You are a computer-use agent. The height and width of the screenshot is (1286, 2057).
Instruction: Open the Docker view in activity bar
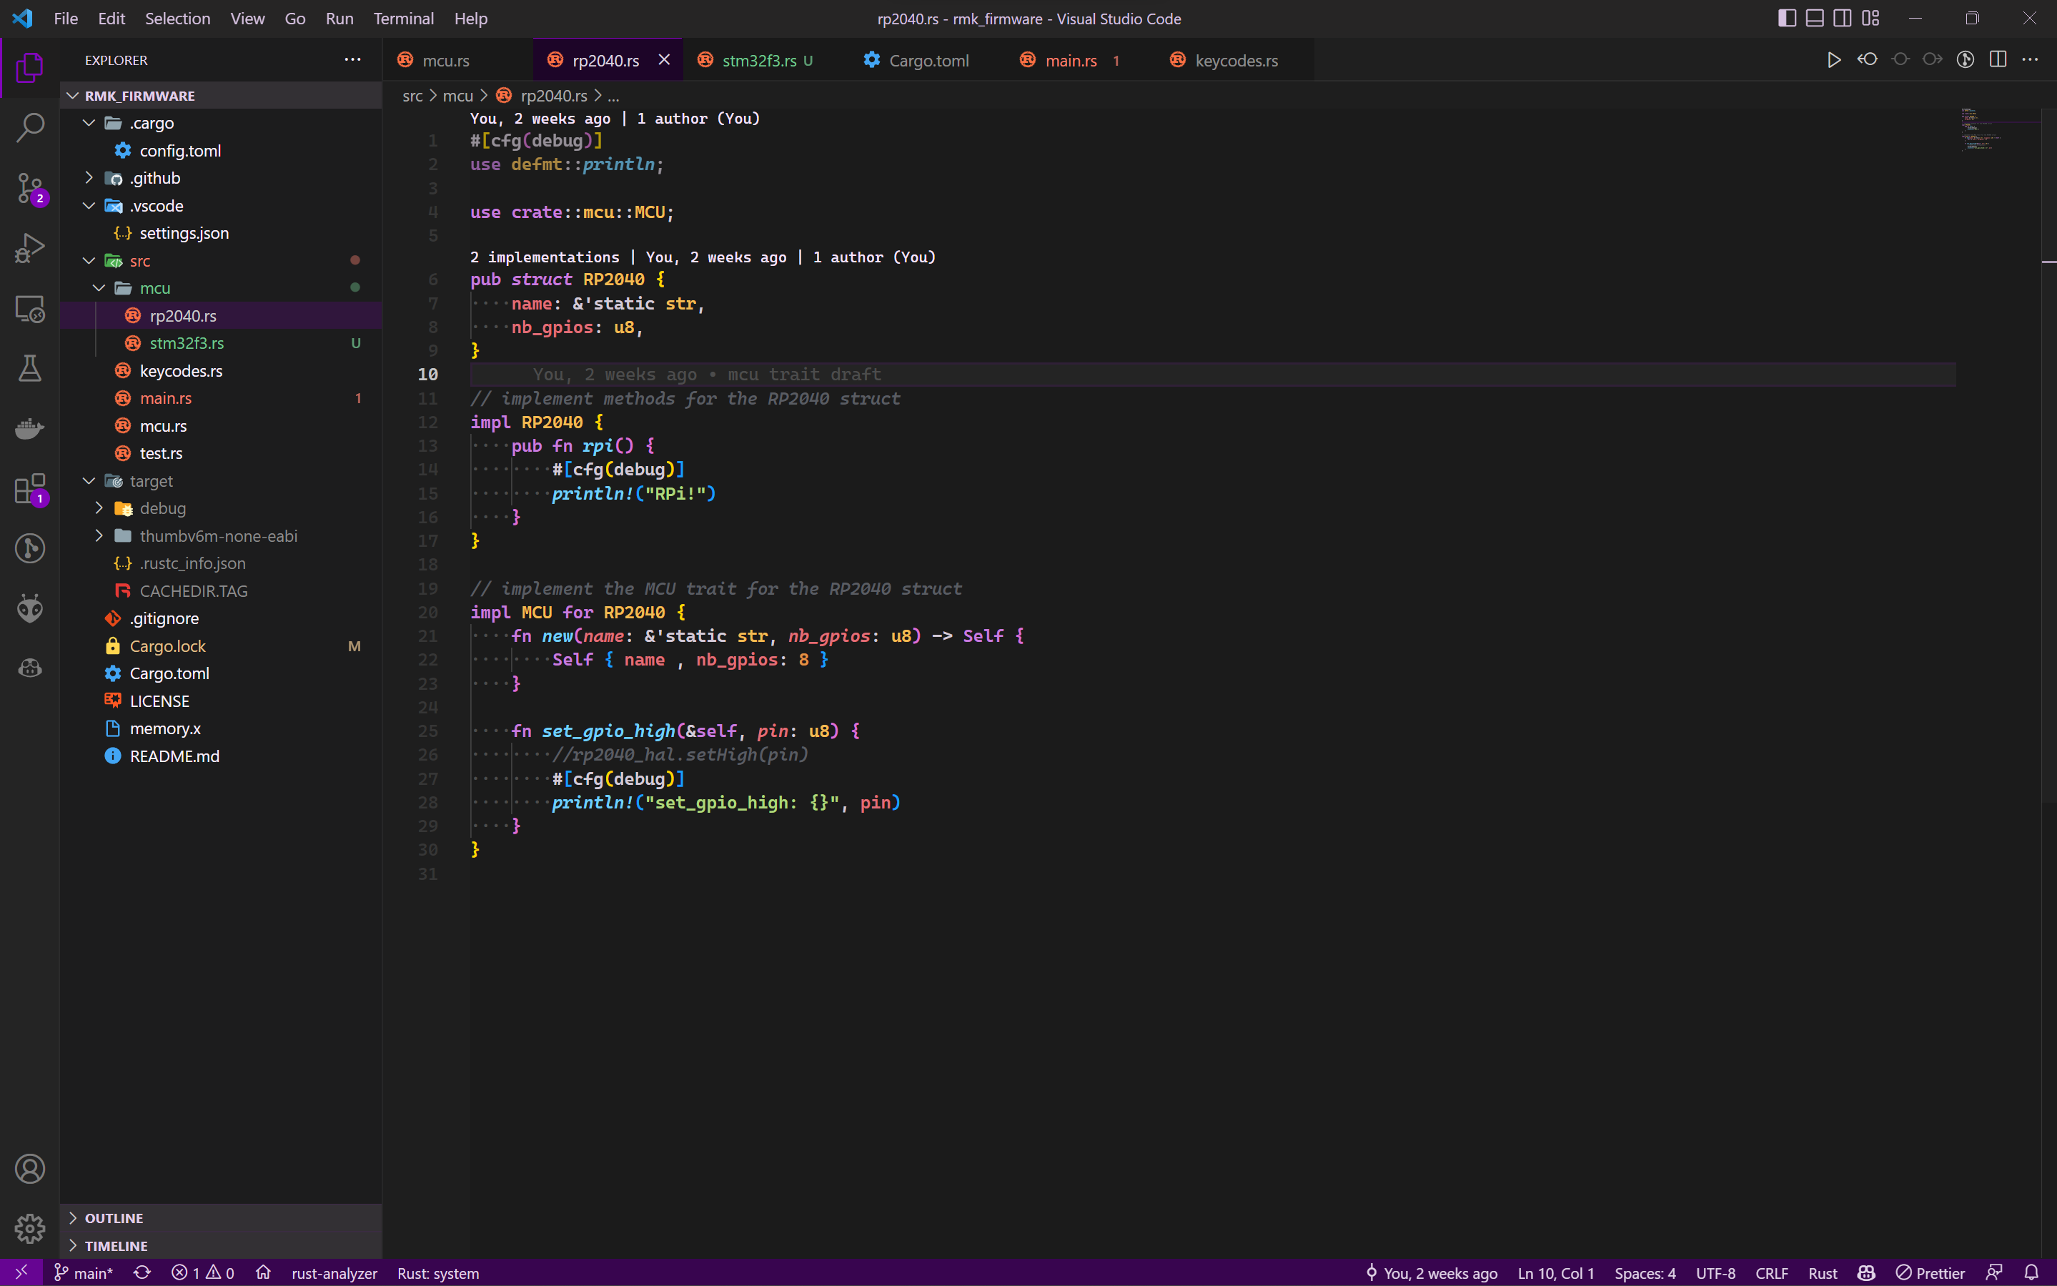click(30, 429)
